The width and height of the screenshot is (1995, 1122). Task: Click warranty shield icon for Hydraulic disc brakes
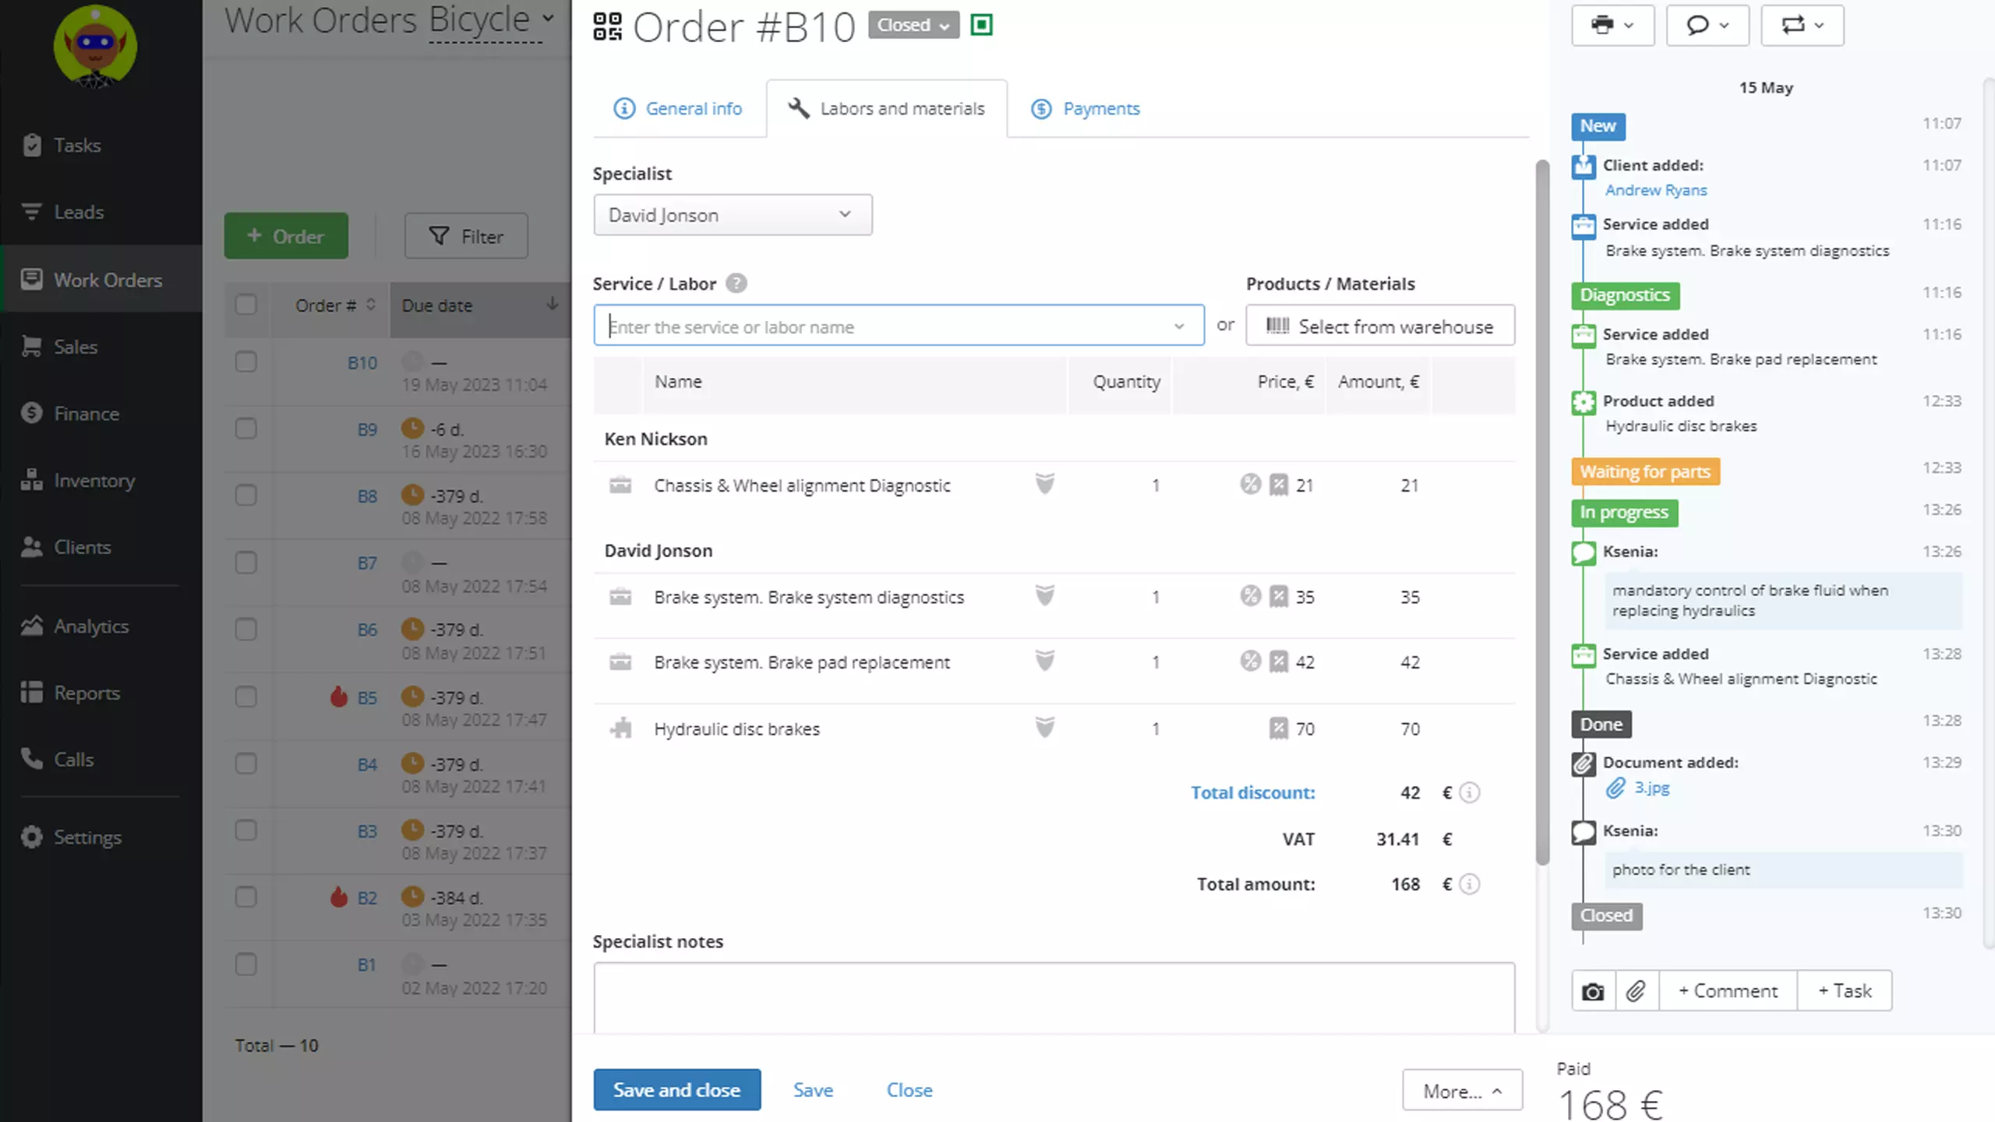[1044, 728]
